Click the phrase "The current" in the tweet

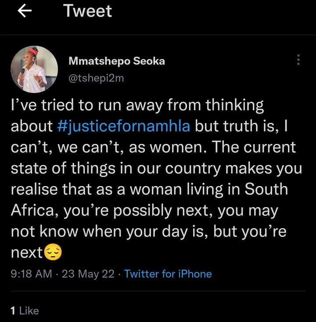pos(254,147)
